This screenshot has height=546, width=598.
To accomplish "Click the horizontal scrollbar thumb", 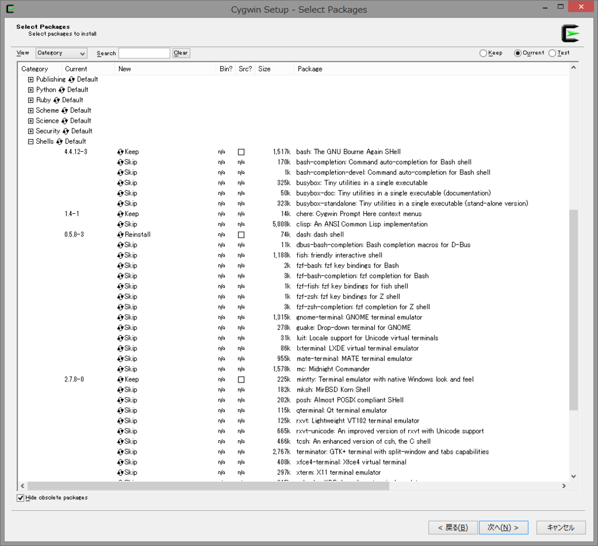I will (x=208, y=486).
